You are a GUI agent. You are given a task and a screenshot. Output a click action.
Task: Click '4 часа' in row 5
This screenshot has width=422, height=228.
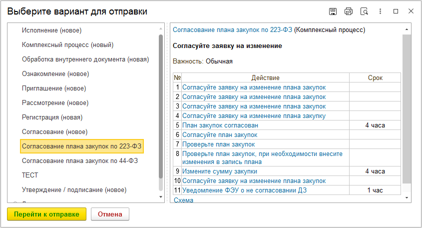coord(375,125)
